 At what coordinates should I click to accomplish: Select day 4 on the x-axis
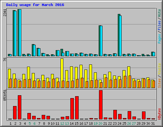tap(25, 124)
